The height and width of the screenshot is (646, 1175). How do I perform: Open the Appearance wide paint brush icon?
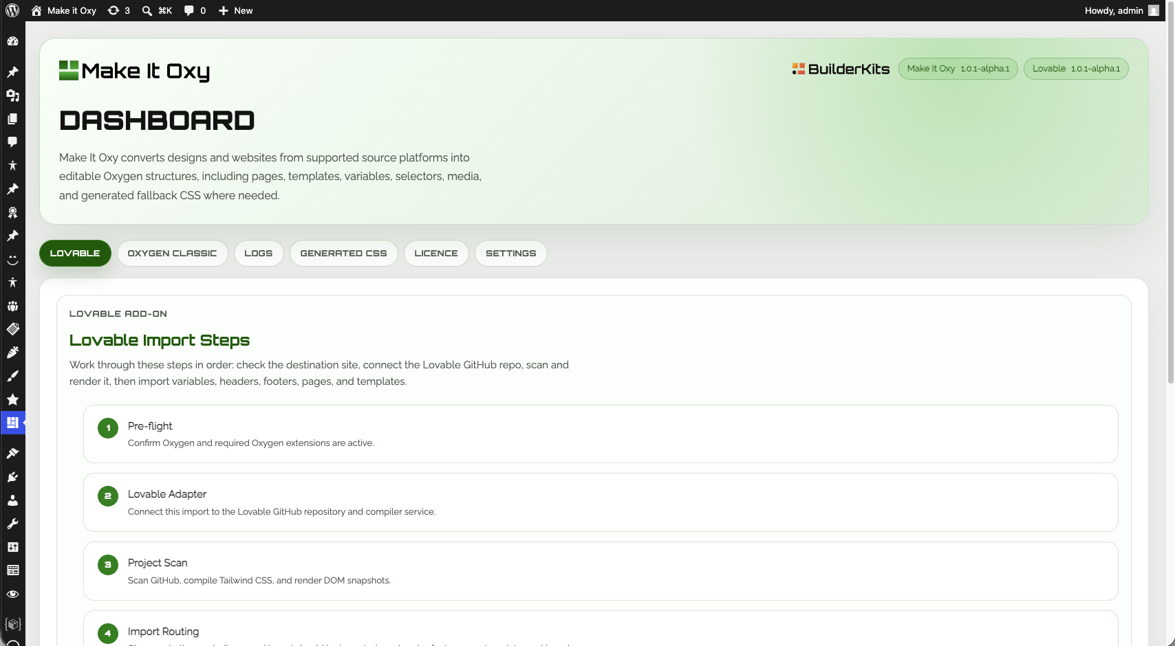(12, 454)
